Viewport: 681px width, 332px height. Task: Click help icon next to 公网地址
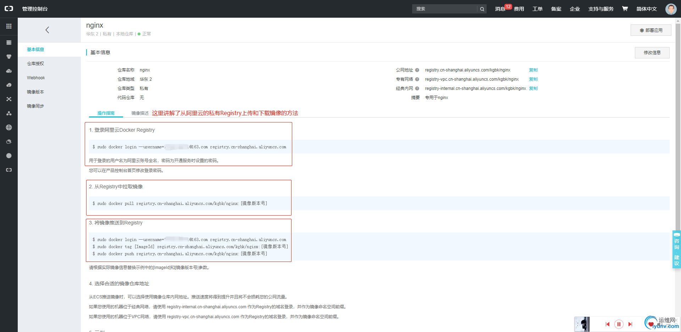click(417, 70)
